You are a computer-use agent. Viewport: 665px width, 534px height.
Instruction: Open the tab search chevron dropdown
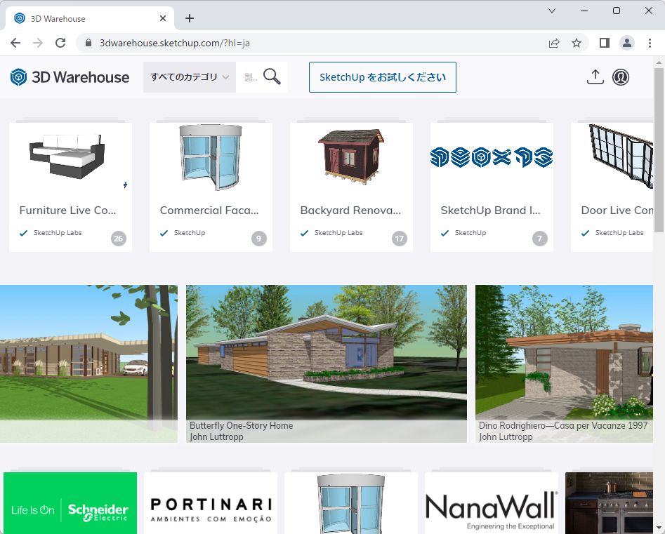tap(552, 11)
